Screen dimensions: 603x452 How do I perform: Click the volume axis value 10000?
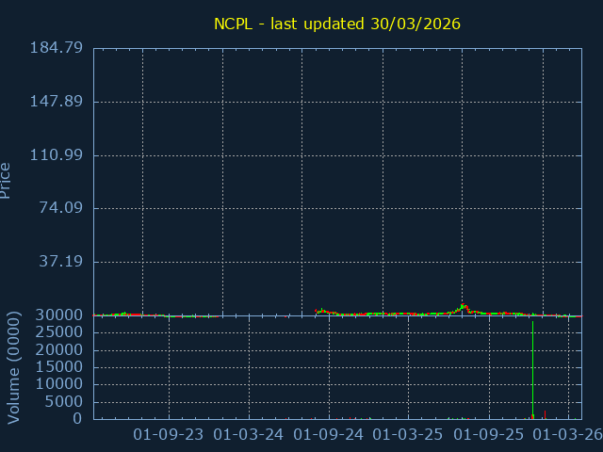[x=58, y=383]
